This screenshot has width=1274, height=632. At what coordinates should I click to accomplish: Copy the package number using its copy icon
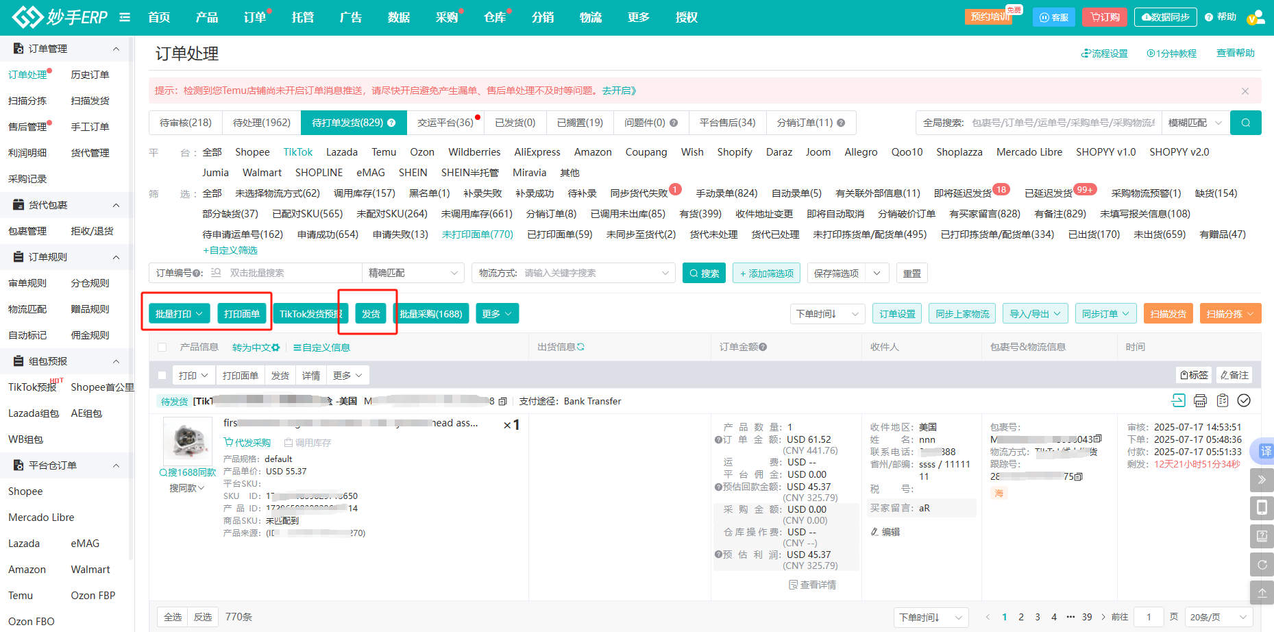point(1098,439)
